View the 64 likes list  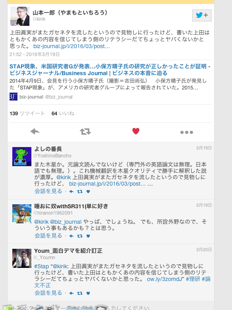(63, 114)
